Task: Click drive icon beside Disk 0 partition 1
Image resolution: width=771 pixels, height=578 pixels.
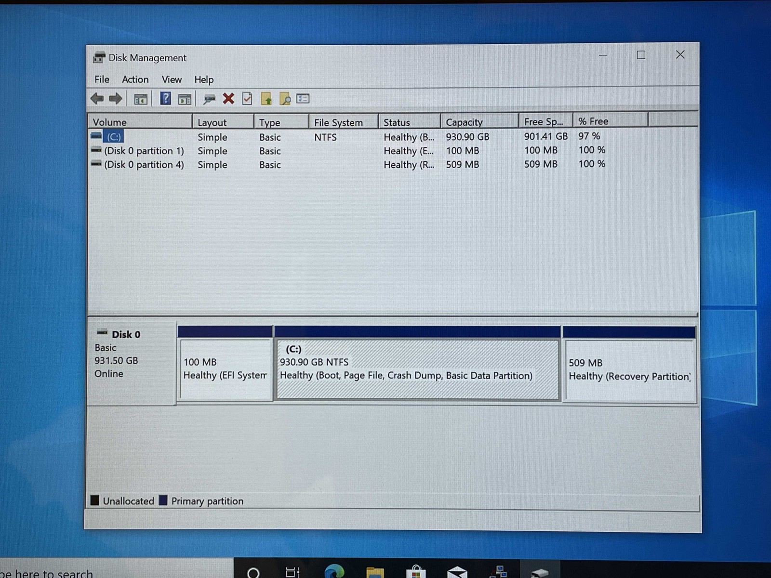Action: pos(96,150)
